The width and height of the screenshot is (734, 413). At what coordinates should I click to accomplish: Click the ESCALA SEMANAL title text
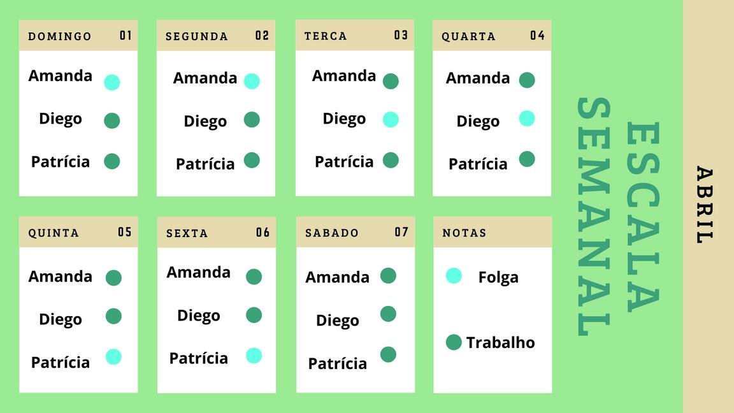pos(617,217)
